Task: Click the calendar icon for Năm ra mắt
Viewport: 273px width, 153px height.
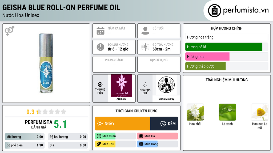Action: pos(101,31)
